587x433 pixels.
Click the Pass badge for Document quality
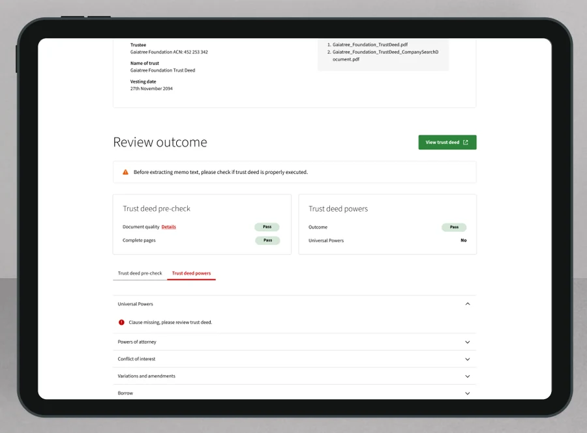tap(267, 227)
